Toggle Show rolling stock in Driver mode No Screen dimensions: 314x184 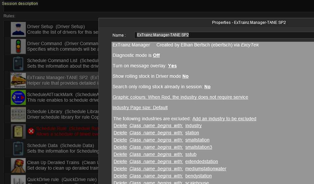click(x=185, y=76)
